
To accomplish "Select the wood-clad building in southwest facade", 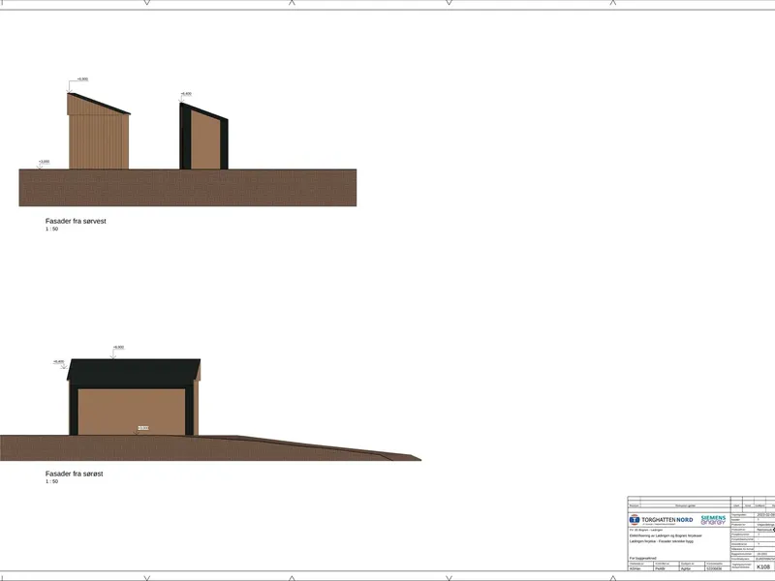I will (99, 132).
